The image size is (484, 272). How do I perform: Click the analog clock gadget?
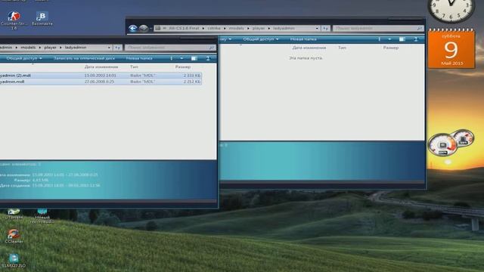[451, 9]
